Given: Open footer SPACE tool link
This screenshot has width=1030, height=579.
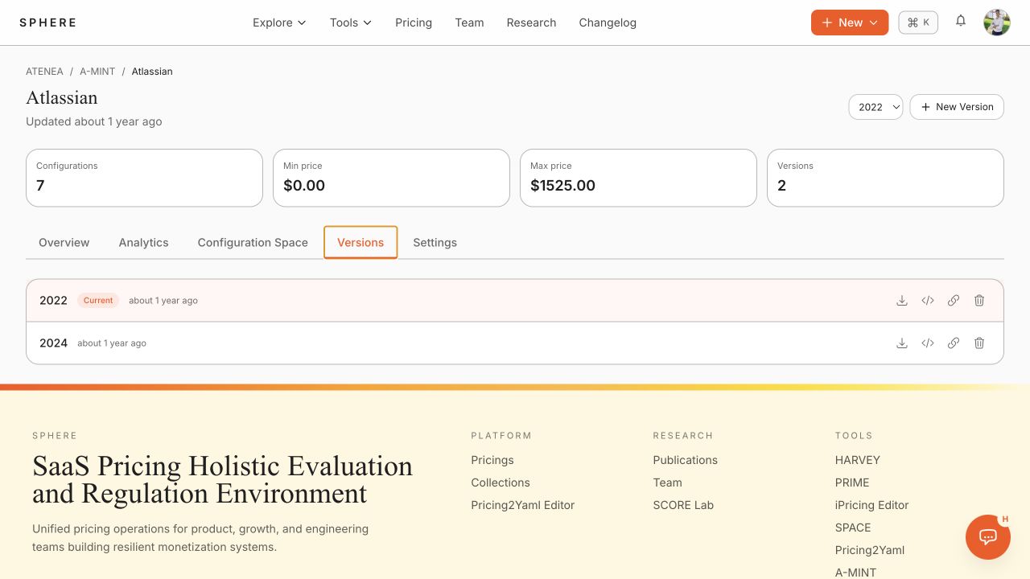Looking at the screenshot, I should (853, 528).
